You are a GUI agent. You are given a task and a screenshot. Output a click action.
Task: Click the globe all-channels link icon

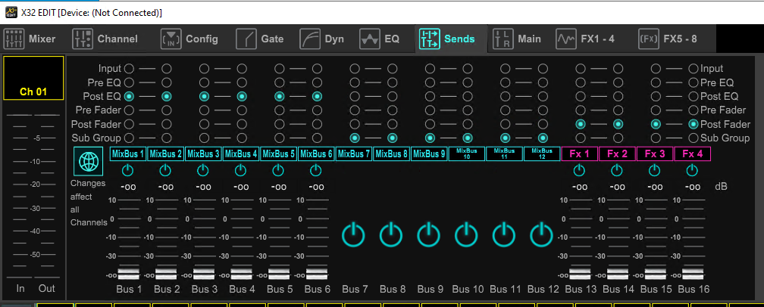click(x=88, y=161)
